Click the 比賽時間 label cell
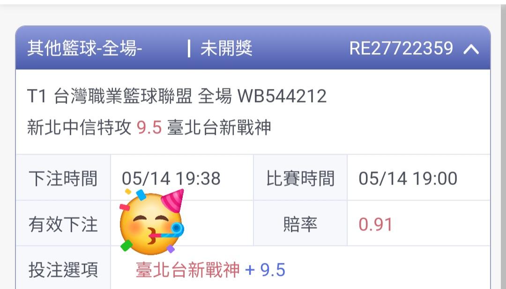506x289 pixels. tap(300, 178)
